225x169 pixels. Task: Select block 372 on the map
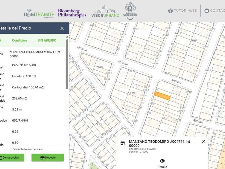[99, 124]
